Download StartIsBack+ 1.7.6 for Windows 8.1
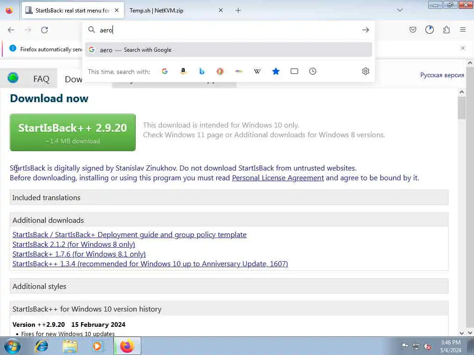The width and height of the screenshot is (474, 355). (x=79, y=254)
